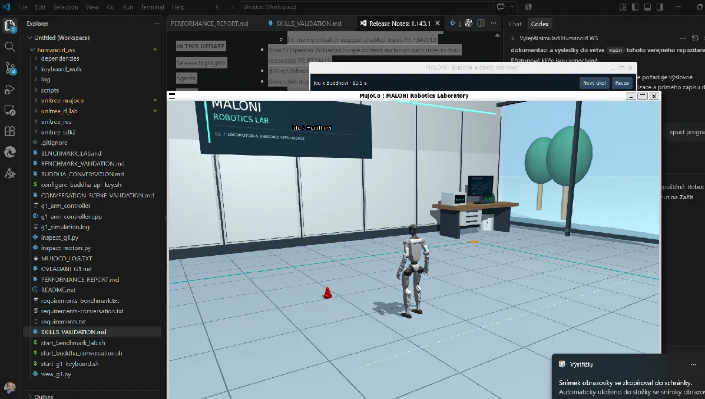Expand the log folder

point(36,80)
